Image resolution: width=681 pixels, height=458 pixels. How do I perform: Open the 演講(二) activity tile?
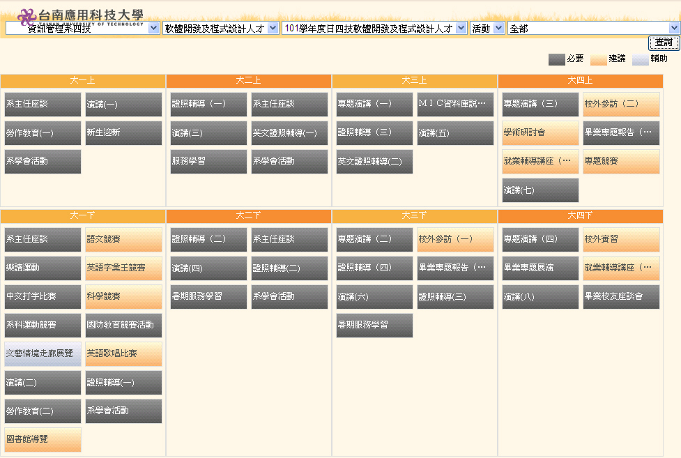[43, 383]
